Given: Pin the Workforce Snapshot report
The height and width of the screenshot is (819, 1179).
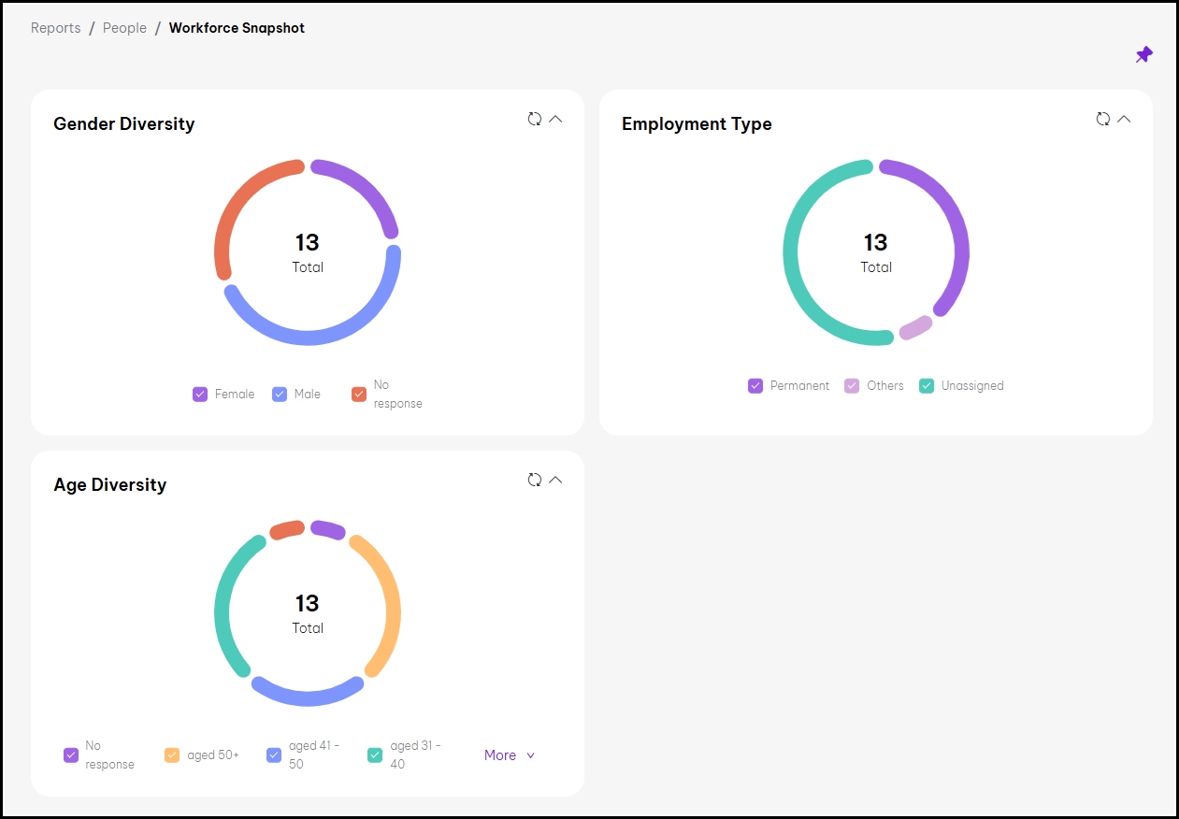Looking at the screenshot, I should (1144, 54).
